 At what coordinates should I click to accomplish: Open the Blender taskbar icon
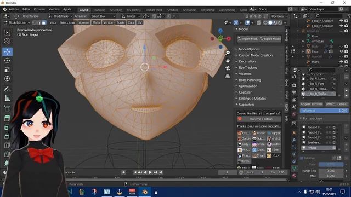(x=145, y=192)
